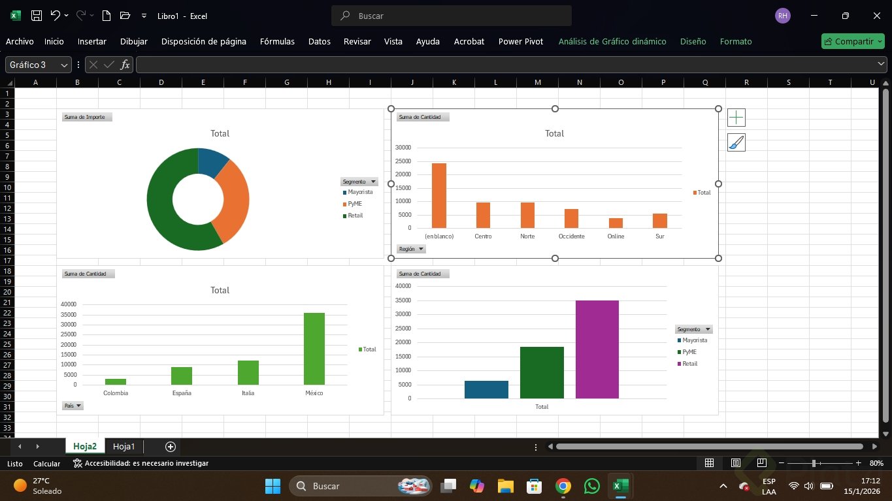Cancel formula entry with the X icon
Screen dimensions: 892x501
93,65
